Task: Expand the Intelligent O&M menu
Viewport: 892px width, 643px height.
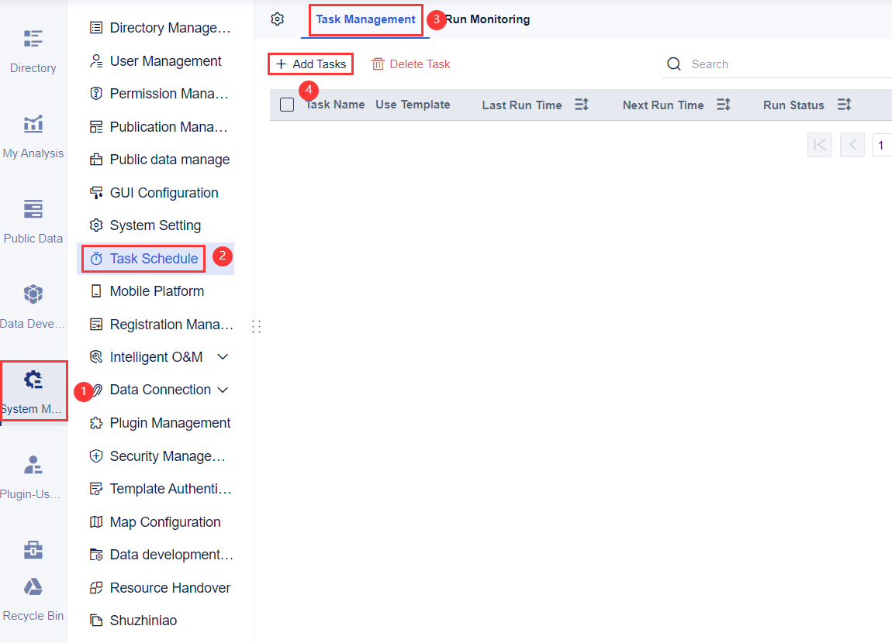Action: coord(223,357)
